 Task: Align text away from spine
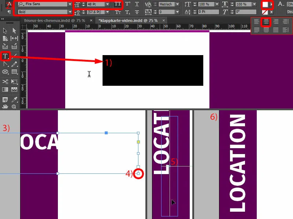click(x=285, y=30)
